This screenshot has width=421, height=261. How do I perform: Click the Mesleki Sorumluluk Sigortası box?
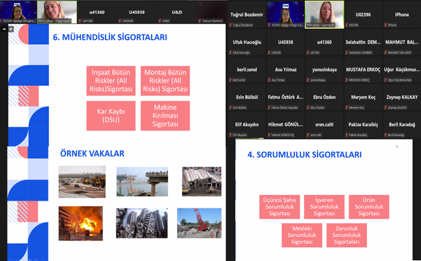tap(301, 236)
